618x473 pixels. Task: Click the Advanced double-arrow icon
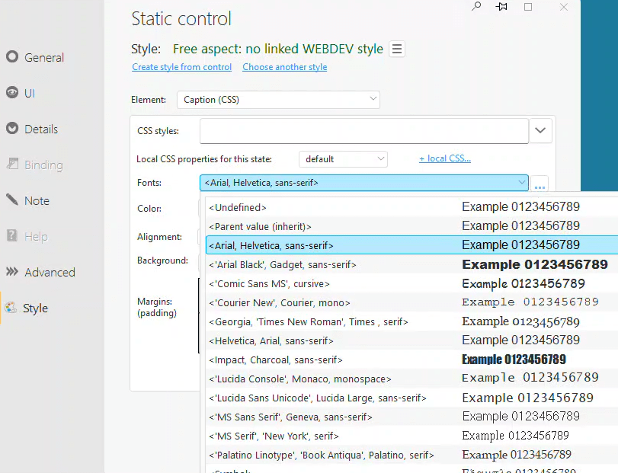[x=11, y=272]
